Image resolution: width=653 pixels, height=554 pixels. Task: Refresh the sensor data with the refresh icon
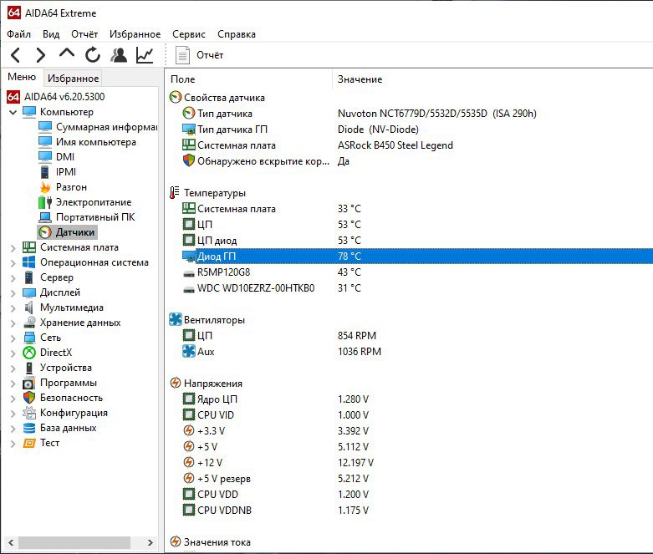[93, 55]
